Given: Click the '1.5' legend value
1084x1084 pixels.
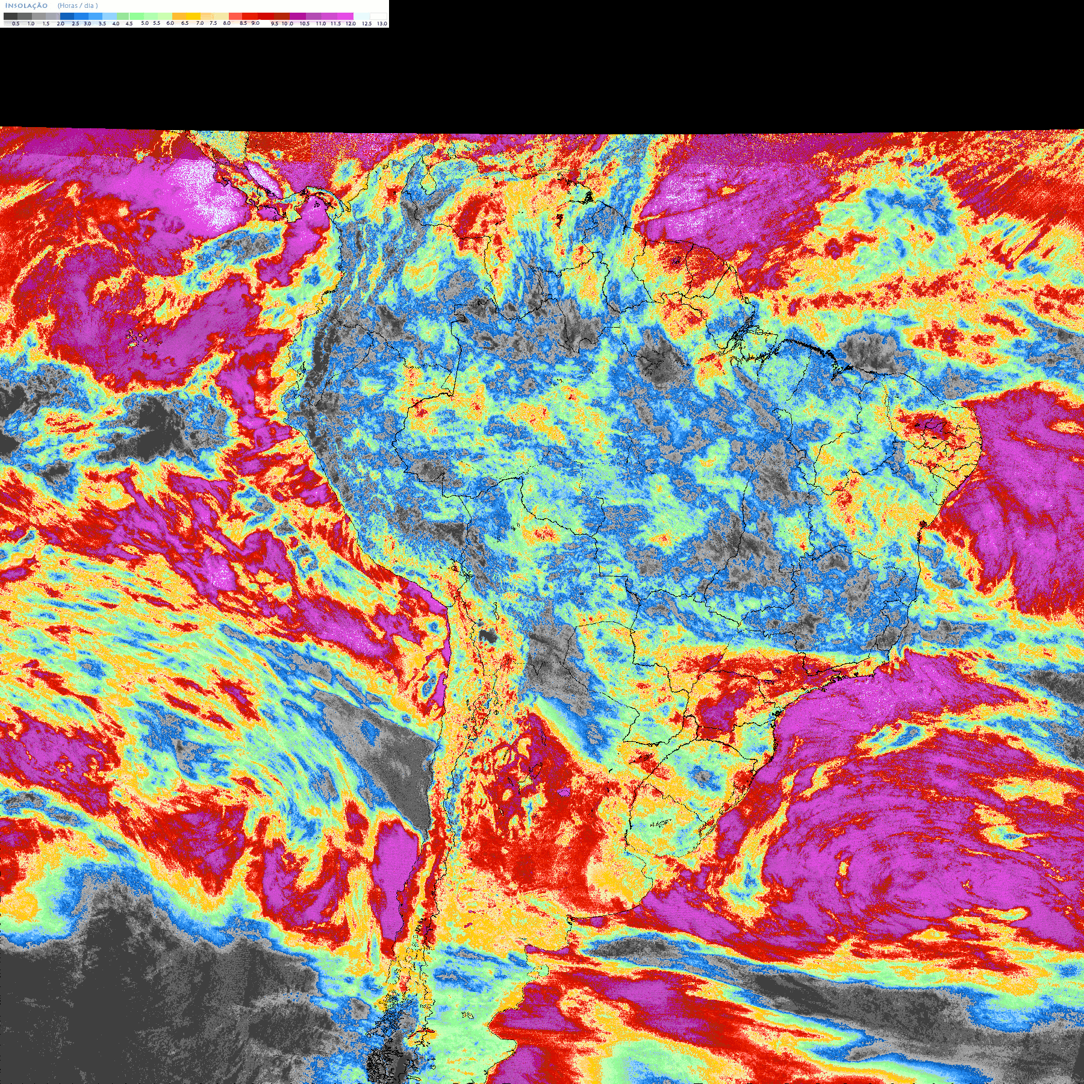Looking at the screenshot, I should [46, 23].
